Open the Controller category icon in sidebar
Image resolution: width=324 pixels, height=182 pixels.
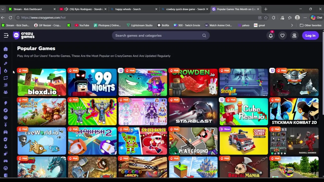[6, 161]
